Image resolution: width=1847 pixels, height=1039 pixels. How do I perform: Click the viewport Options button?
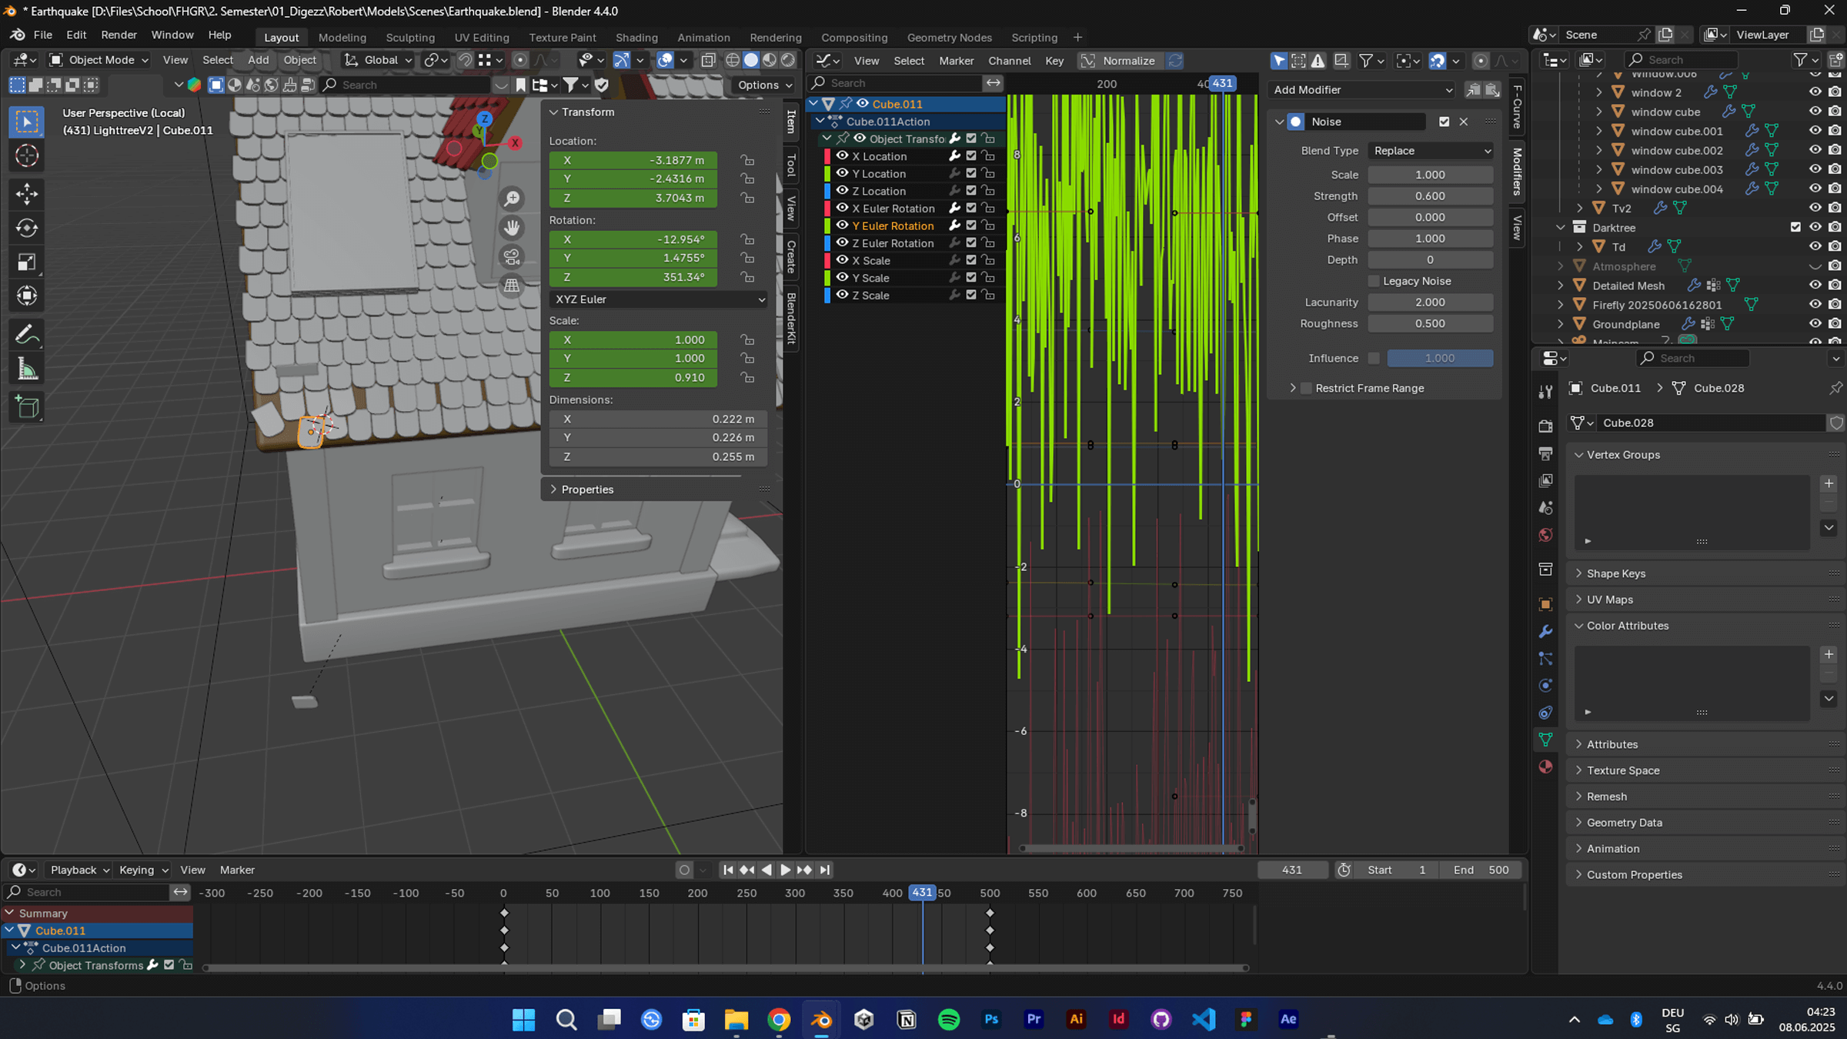(764, 85)
